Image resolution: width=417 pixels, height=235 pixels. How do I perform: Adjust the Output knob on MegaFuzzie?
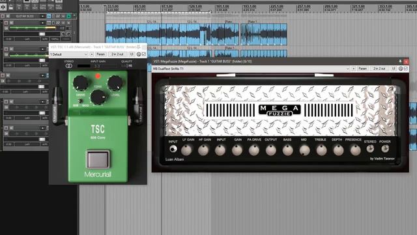271,150
